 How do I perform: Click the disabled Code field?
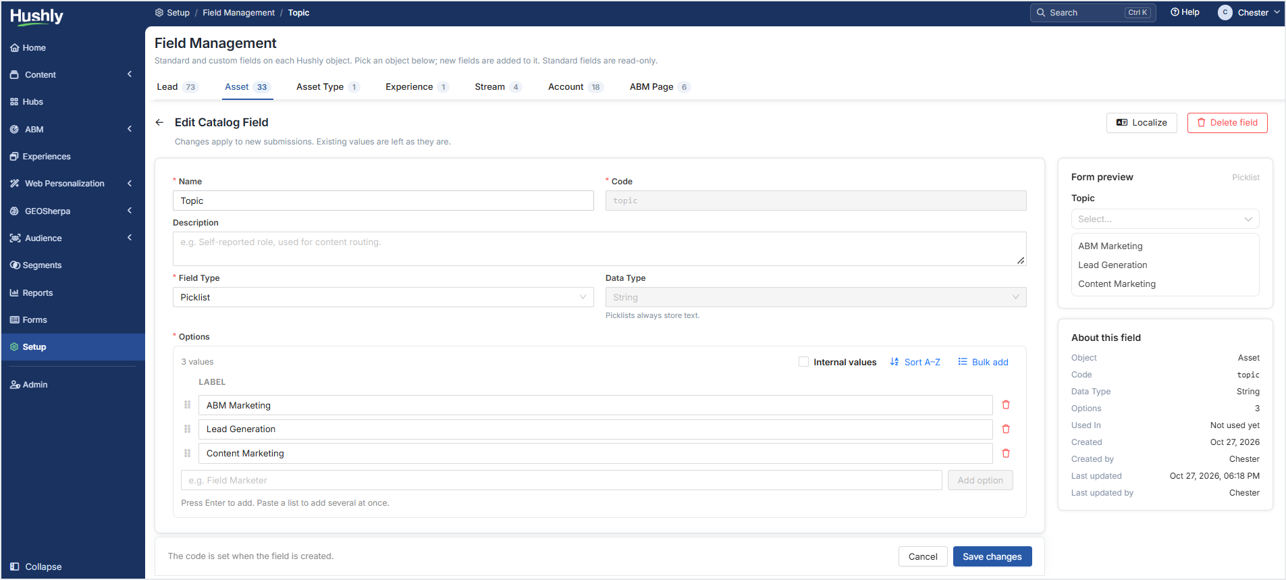[815, 201]
